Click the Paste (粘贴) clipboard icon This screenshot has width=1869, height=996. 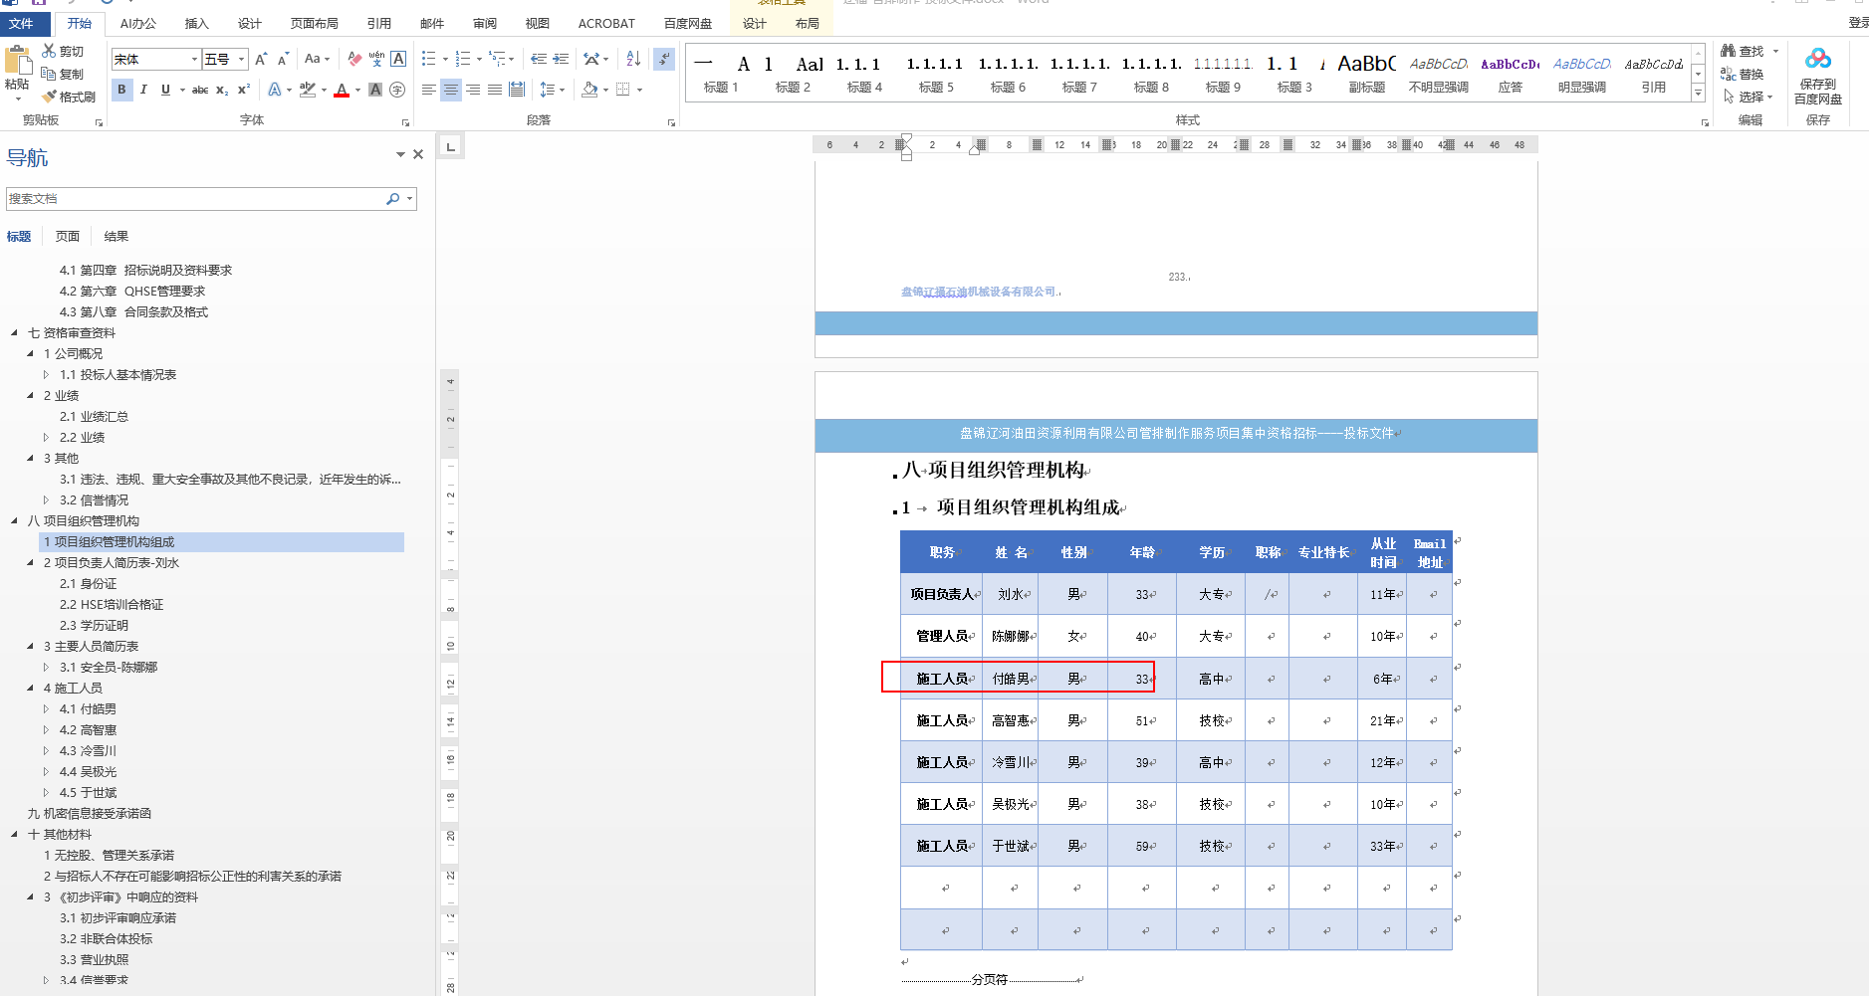[17, 62]
